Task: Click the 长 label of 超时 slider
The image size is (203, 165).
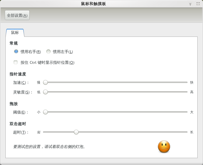Action: point(192,132)
